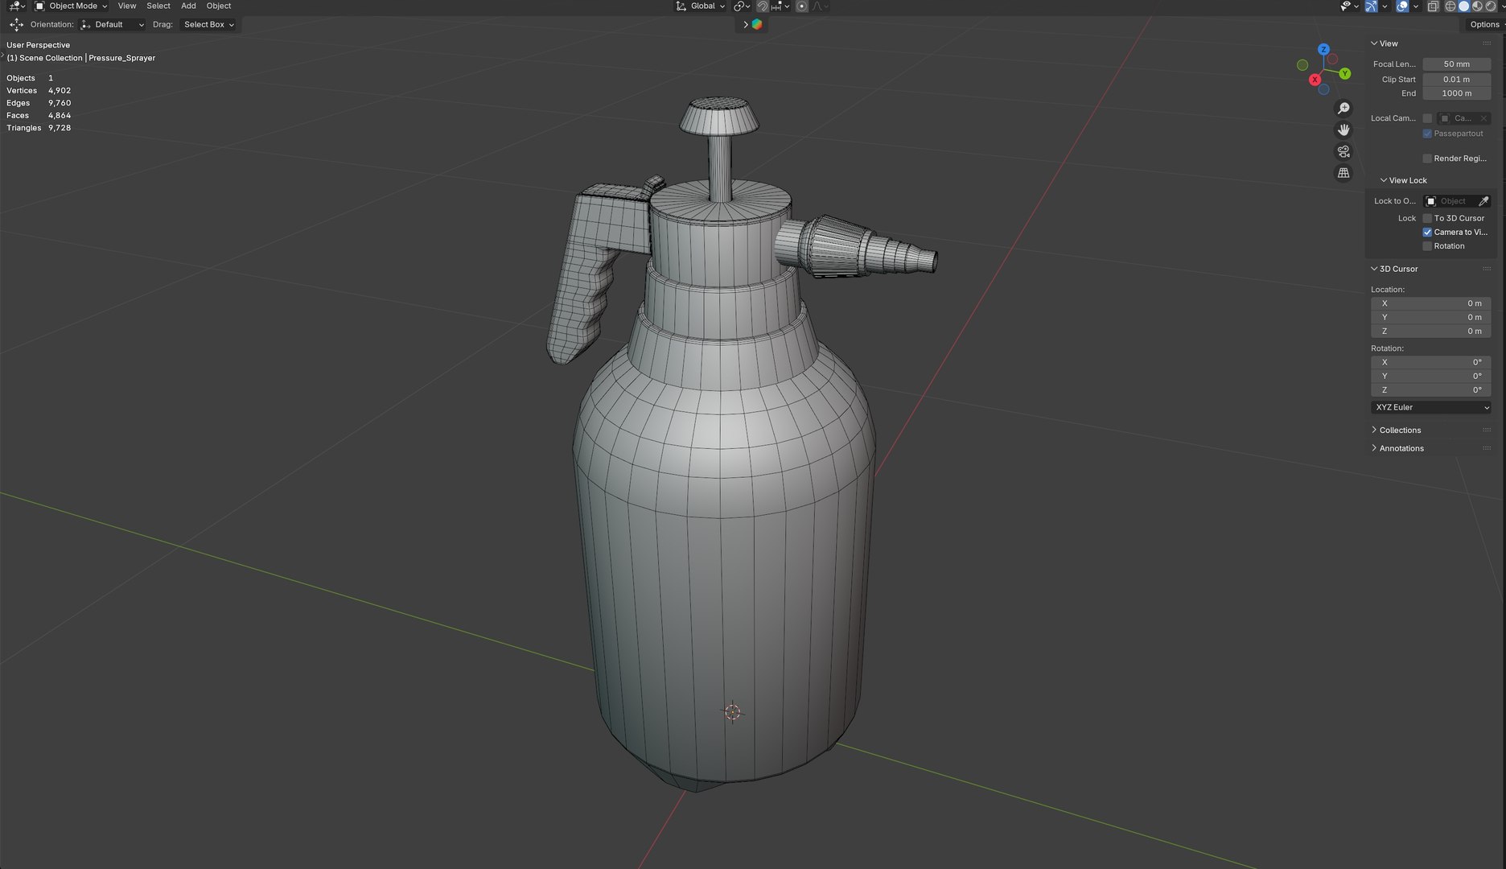
Task: Select rendered viewport shading
Action: 1491,6
